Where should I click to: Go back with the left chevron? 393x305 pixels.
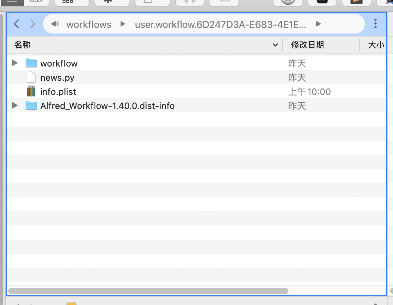(16, 24)
